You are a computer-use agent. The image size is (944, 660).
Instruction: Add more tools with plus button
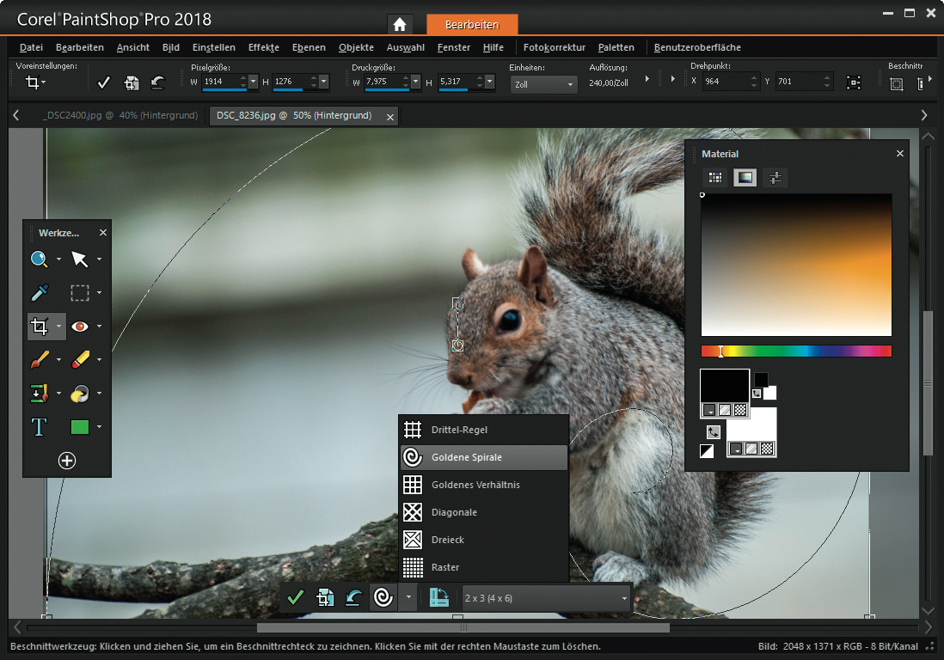point(67,461)
